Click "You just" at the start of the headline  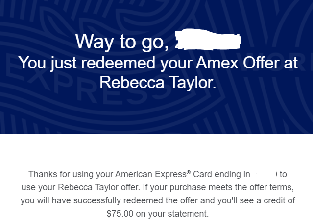(48, 63)
